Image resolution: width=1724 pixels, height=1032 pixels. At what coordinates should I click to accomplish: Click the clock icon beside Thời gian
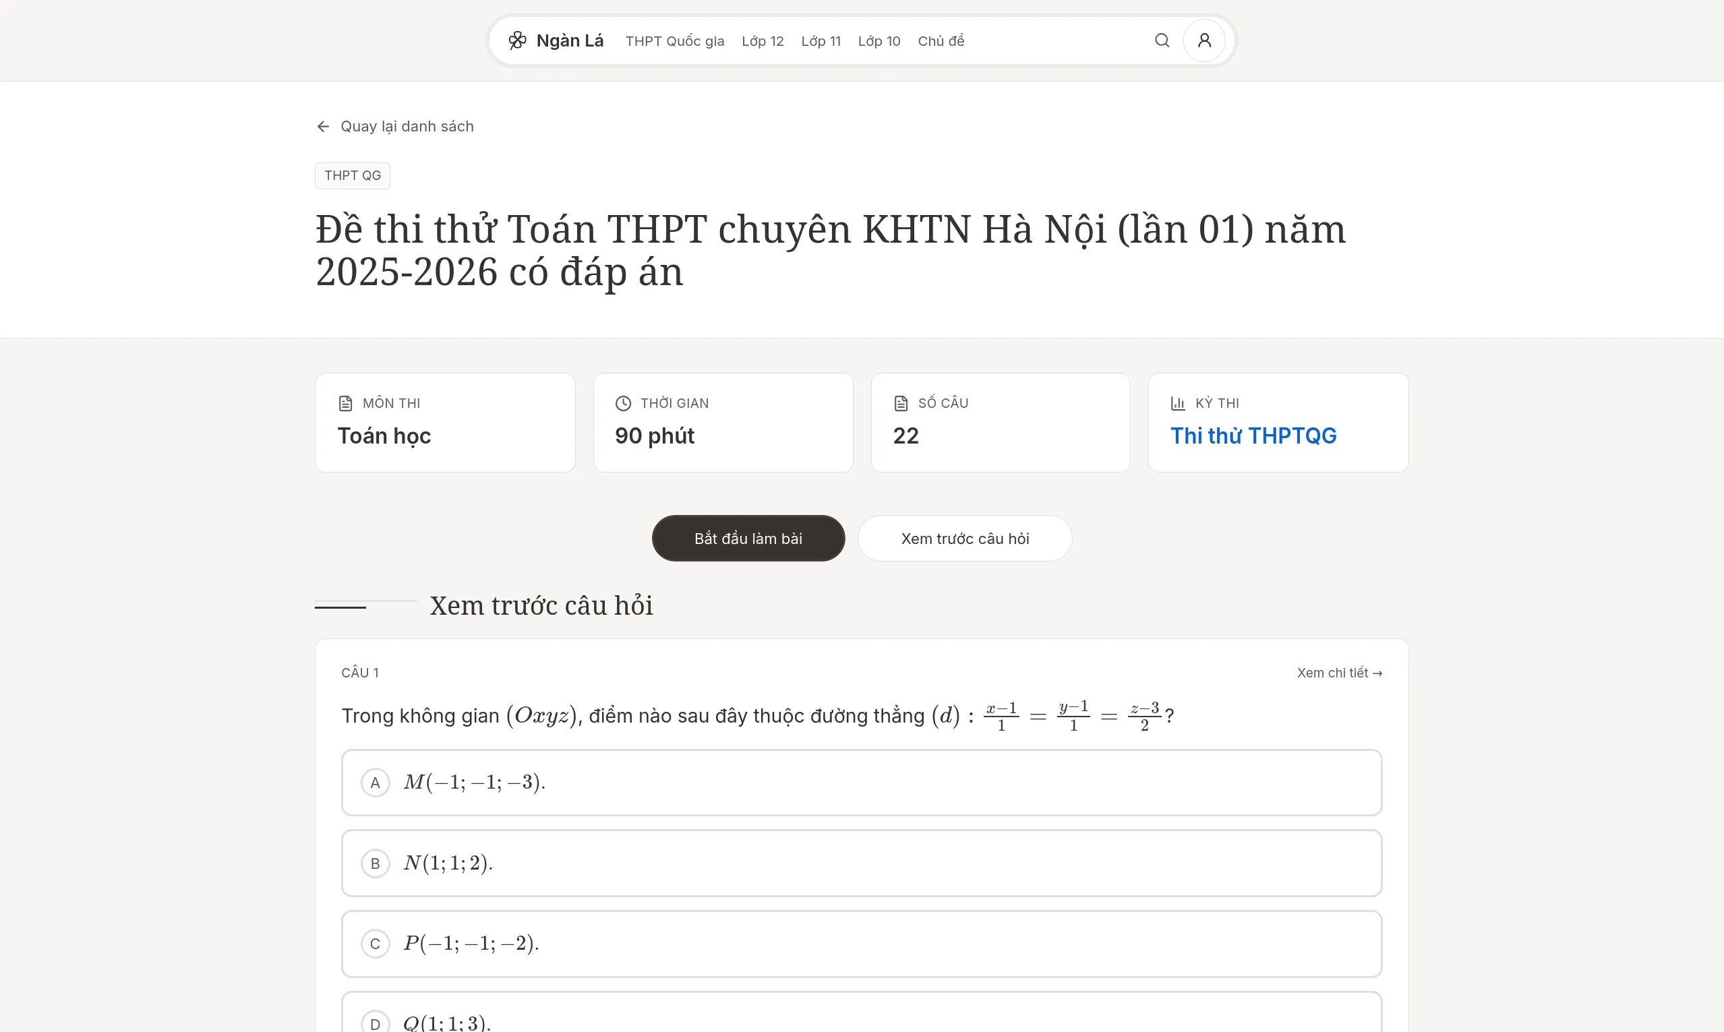coord(622,403)
